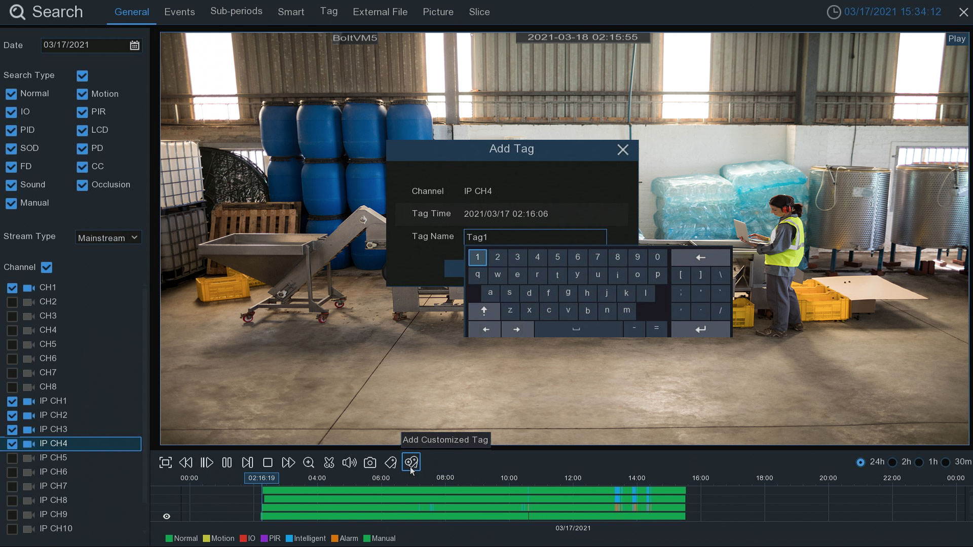Click the rewind playback button
973x547 pixels.
click(186, 462)
